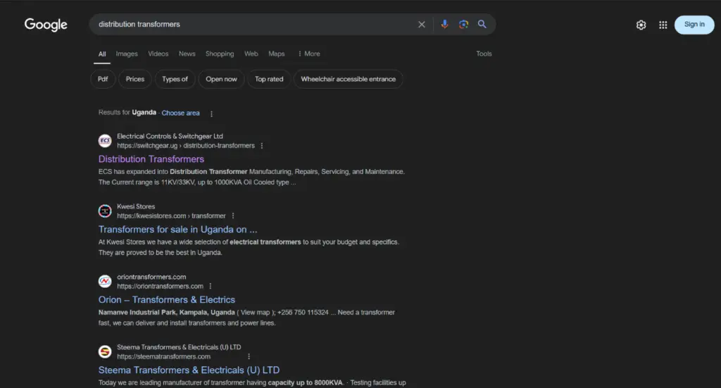Toggle Wheelchair accessible entrance filter
This screenshot has height=388, width=721.
tap(348, 79)
